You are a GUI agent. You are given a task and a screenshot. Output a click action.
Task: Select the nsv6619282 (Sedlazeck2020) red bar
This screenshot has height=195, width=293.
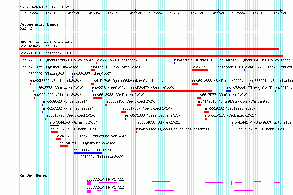pyautogui.click(x=206, y=112)
